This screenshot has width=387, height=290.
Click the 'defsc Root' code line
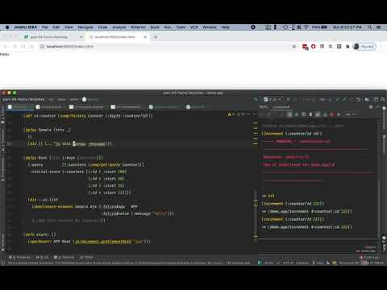click(x=63, y=158)
